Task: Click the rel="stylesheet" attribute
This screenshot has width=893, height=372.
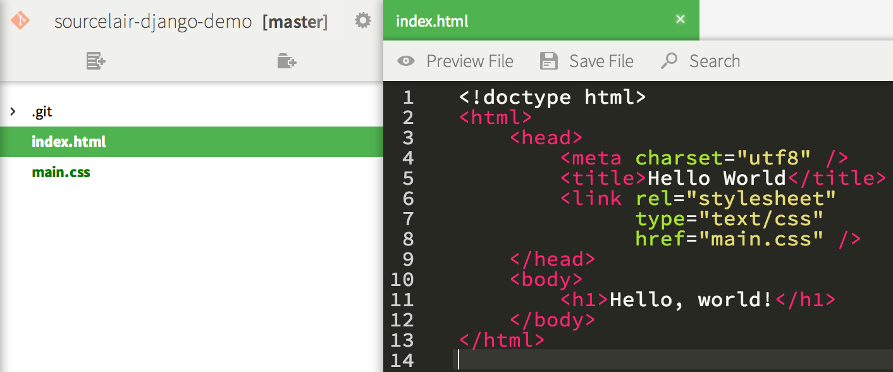Action: (736, 199)
